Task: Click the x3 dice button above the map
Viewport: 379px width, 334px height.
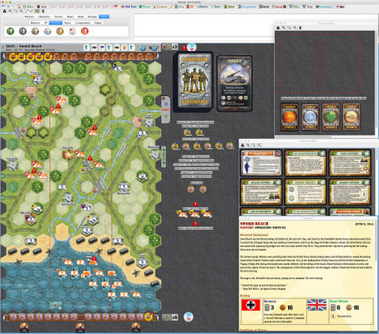Action: pyautogui.click(x=170, y=47)
